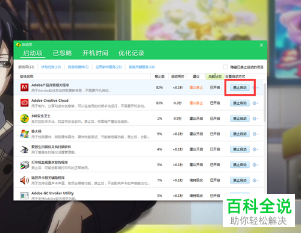The height and width of the screenshot is (233, 301).
Task: Click 禁止启动 for 360安全卫士
Action: tap(240, 119)
